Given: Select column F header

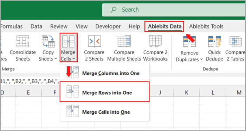Looking at the screenshot, I should click(x=54, y=93).
